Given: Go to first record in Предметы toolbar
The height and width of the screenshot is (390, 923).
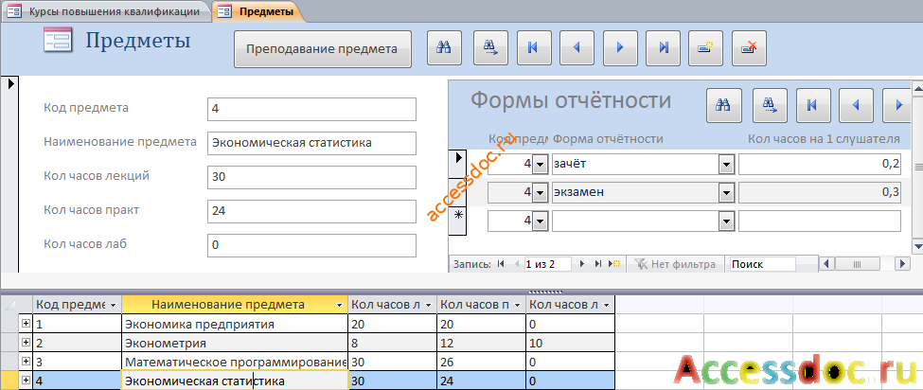Looking at the screenshot, I should 534,47.
